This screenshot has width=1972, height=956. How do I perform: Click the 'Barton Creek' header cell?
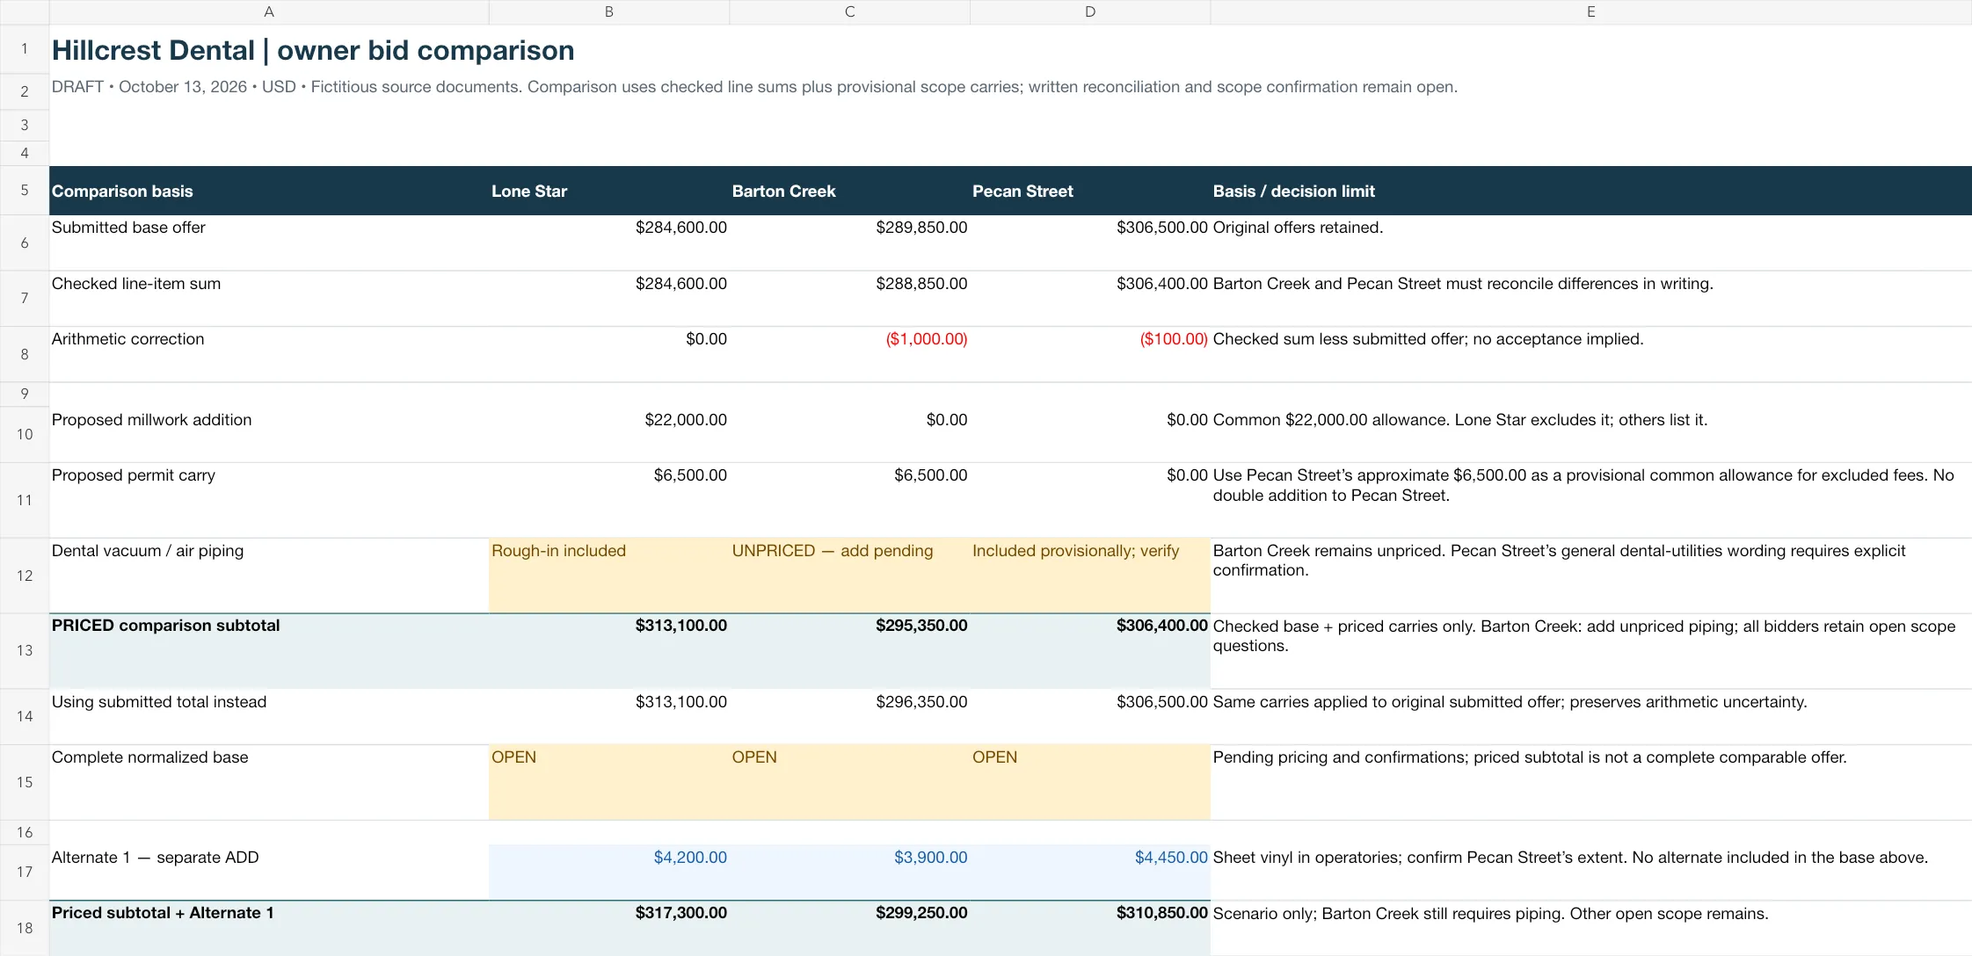(x=849, y=191)
